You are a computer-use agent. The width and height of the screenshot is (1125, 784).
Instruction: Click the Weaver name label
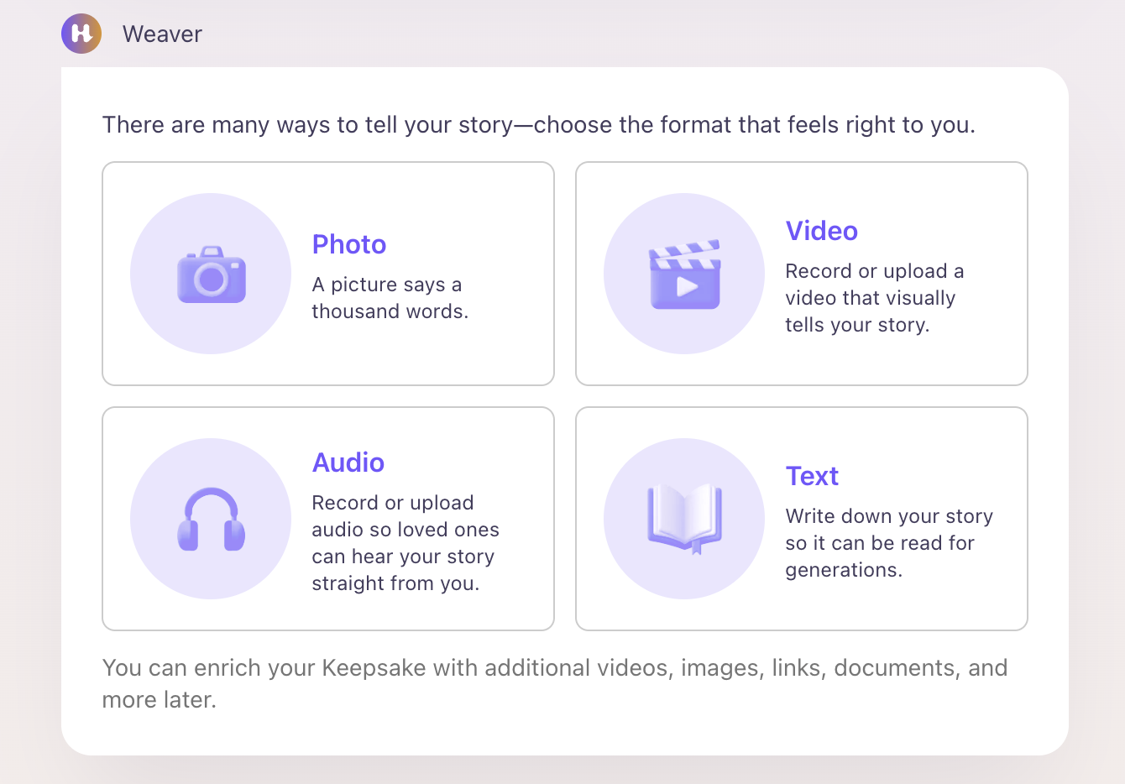point(162,34)
